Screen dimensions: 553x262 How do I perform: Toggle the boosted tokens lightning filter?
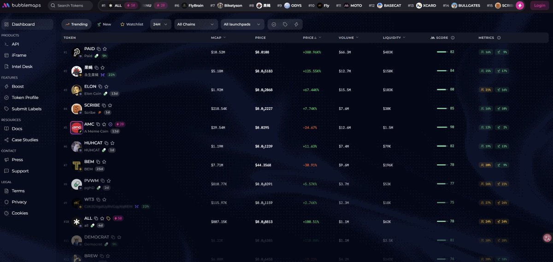pos(296,24)
